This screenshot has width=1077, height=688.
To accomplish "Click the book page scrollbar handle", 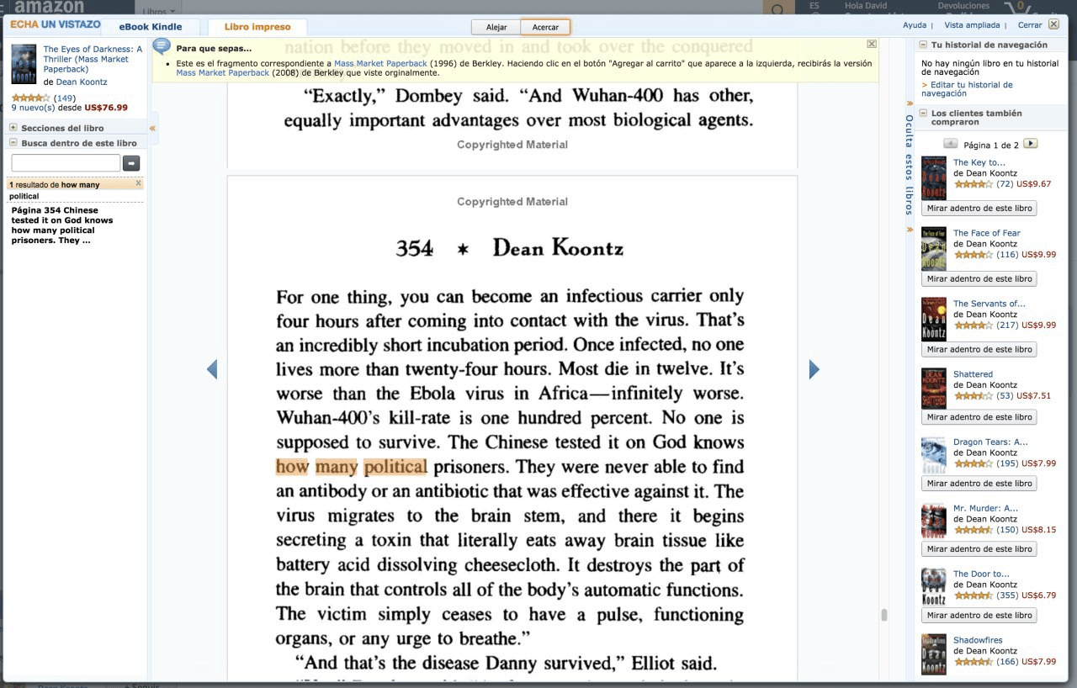I will (883, 615).
